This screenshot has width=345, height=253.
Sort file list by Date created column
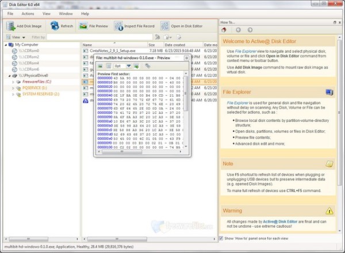[183, 45]
